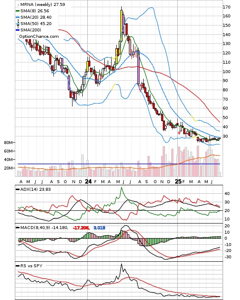
Task: Click the SMA(20) 28.40 legend swatch
Action: (x=17, y=17)
